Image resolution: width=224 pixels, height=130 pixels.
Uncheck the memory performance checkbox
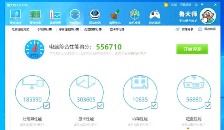[154, 106]
